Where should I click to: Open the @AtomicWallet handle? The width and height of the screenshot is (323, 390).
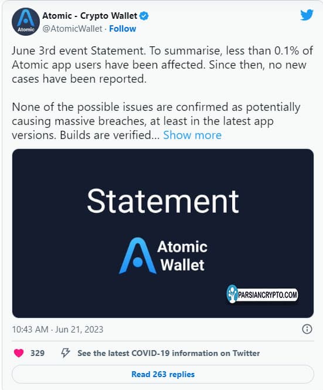tap(72, 29)
